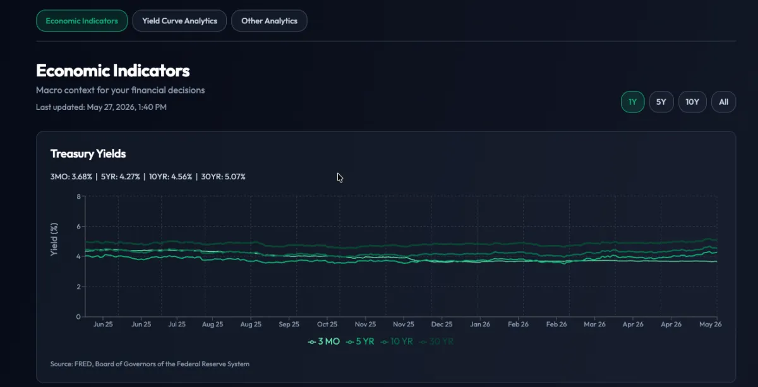The width and height of the screenshot is (758, 387).
Task: Show the 30 YR series via legend label
Action: [442, 342]
